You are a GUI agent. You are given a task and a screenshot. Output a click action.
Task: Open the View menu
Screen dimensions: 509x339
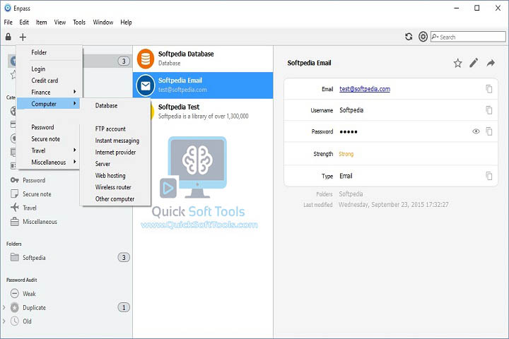[59, 23]
